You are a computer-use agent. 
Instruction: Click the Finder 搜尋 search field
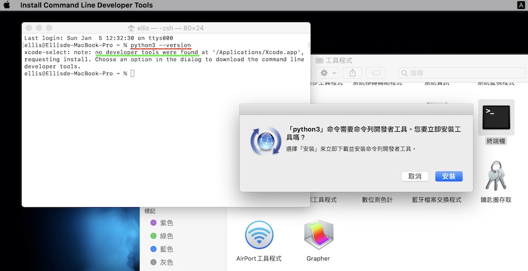point(462,73)
